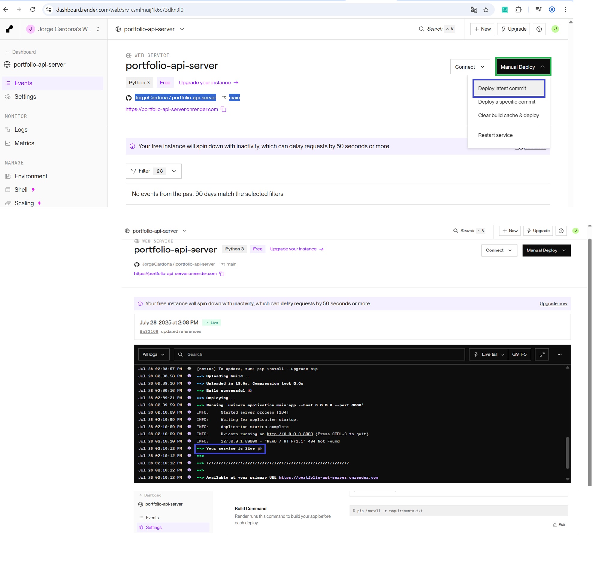
Task: Click Upgrade now in the lower banner
Action: click(553, 303)
